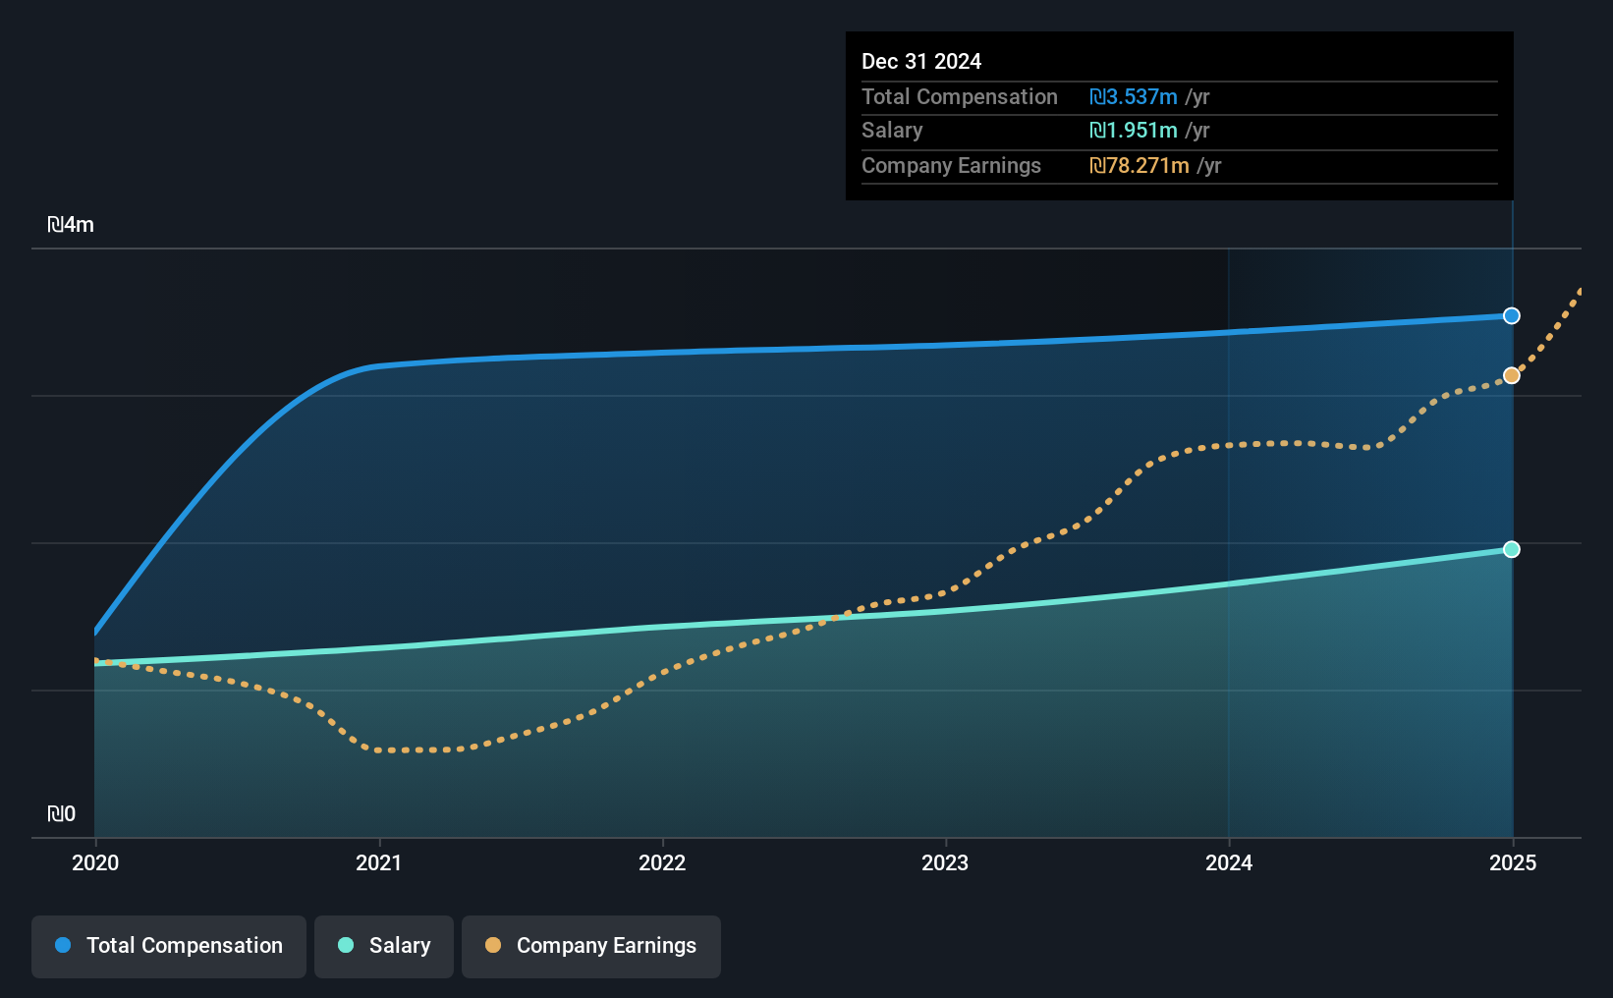Screen dimensions: 1613x998
Task: Click the 2022 x-axis label
Action: click(x=662, y=862)
